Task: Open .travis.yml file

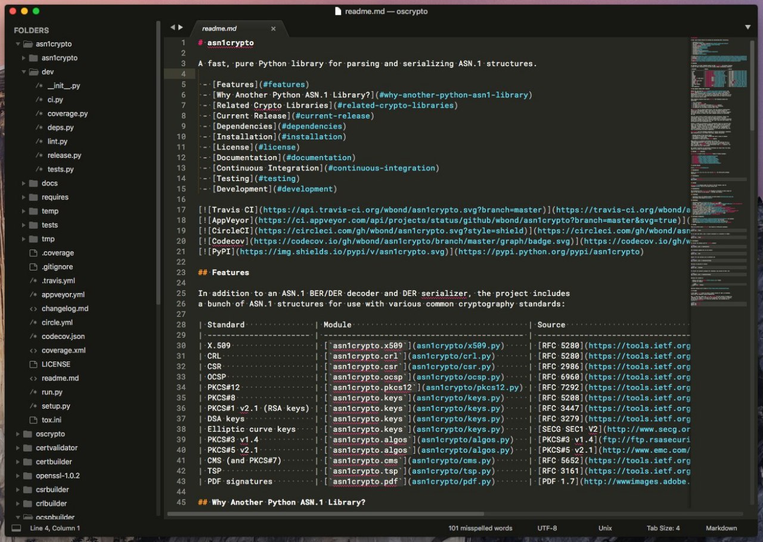Action: tap(58, 281)
